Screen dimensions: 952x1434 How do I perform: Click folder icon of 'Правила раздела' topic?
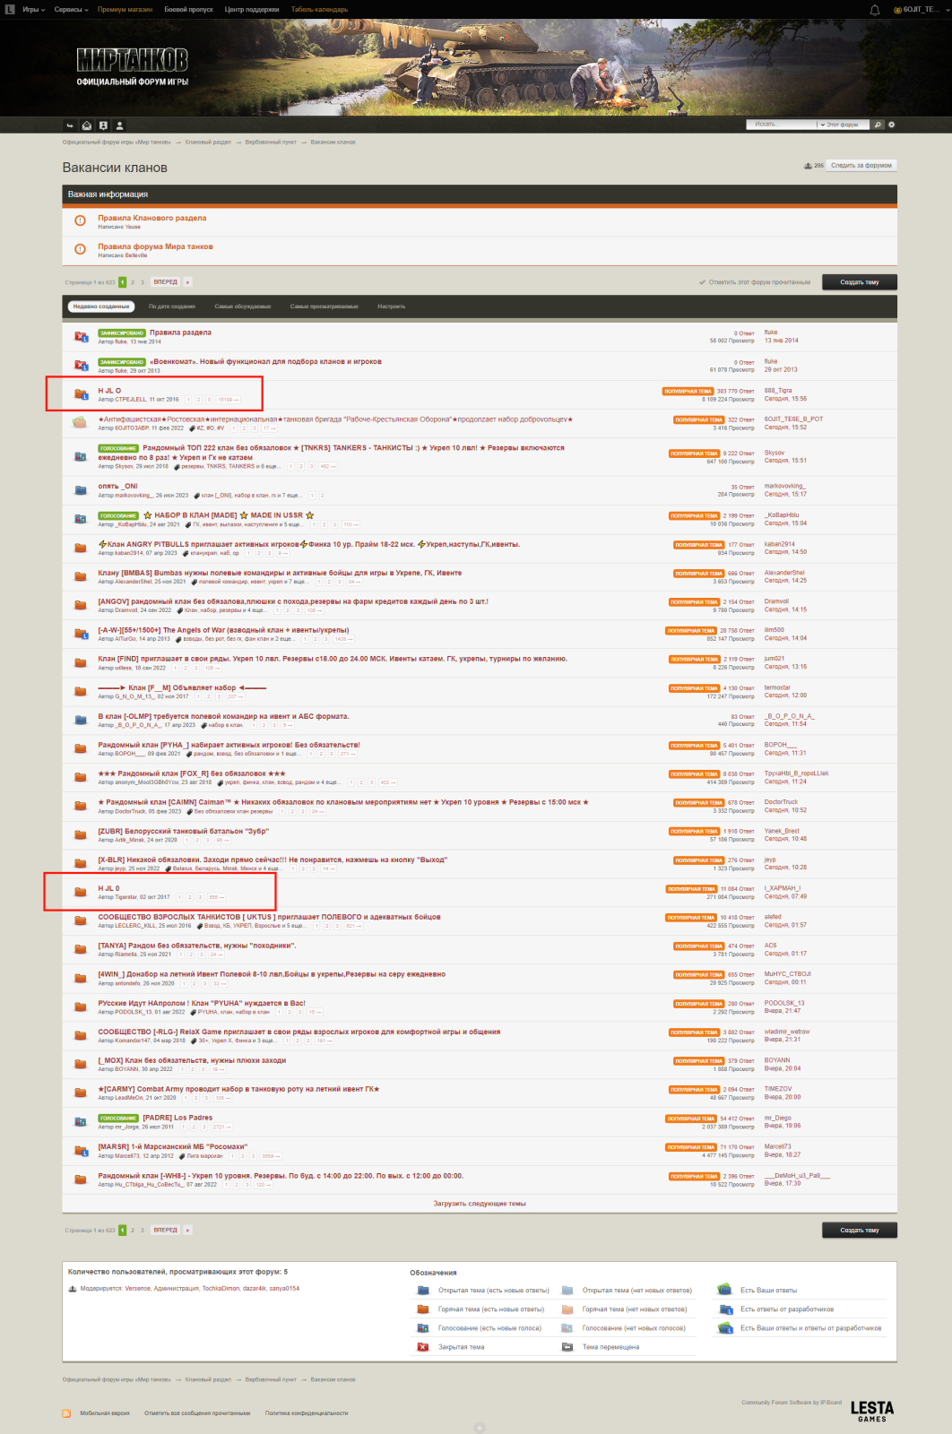click(x=80, y=336)
